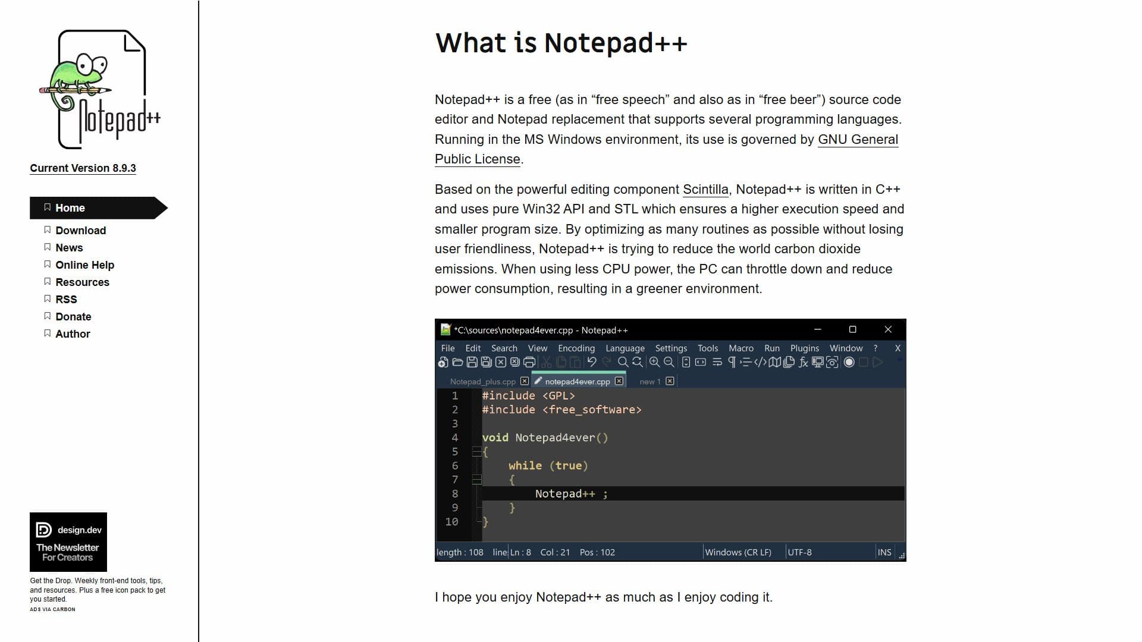Image resolution: width=1142 pixels, height=642 pixels.
Task: Click the Windows (CR LF) status bar entry
Action: [738, 552]
